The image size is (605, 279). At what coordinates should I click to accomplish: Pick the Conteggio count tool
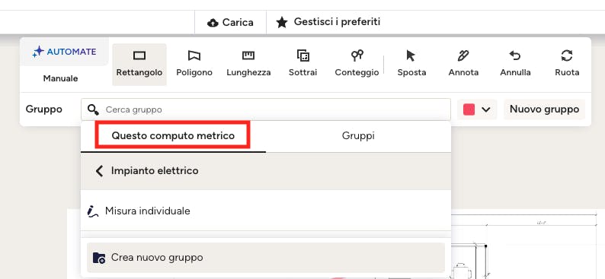[357, 65]
